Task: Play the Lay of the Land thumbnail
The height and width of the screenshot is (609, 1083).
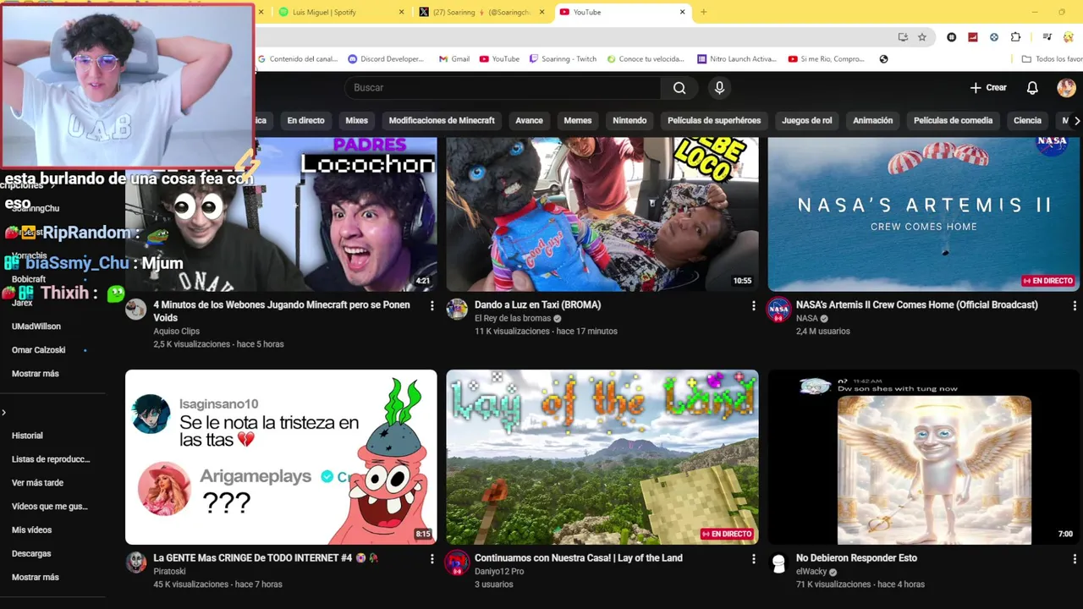Action: [x=602, y=457]
